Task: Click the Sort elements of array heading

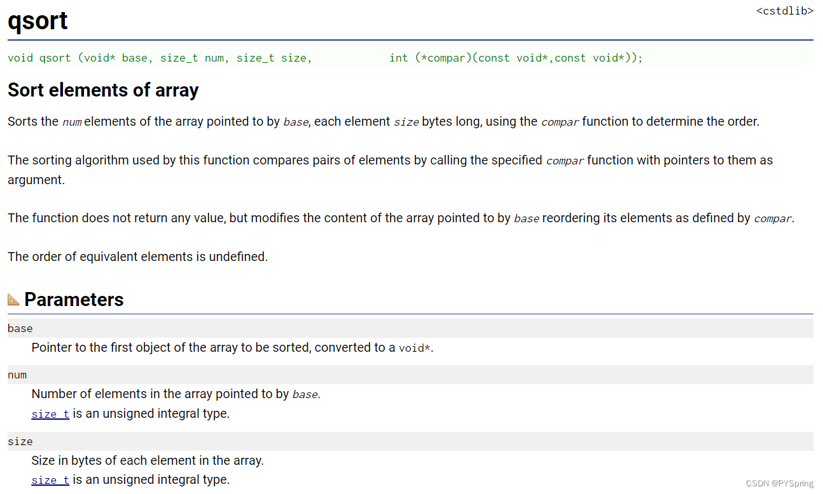Action: (103, 90)
